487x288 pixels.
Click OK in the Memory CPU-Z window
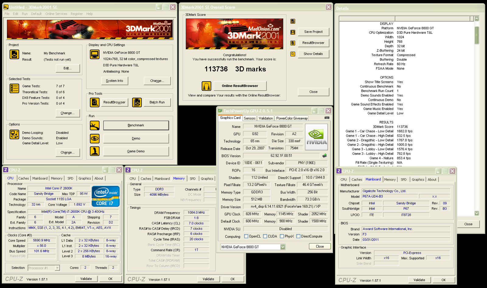point(233,279)
